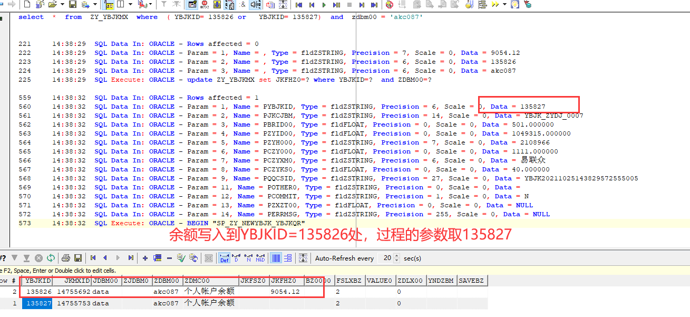Click the ampersand '&' toolbar icon
This screenshot has width=690, height=317.
pos(242,5)
